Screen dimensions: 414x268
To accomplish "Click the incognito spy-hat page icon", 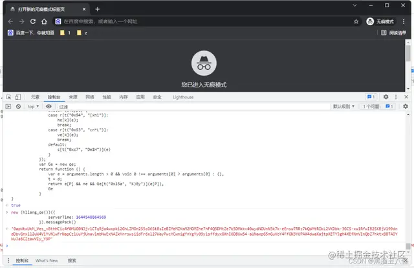I will click(204, 63).
